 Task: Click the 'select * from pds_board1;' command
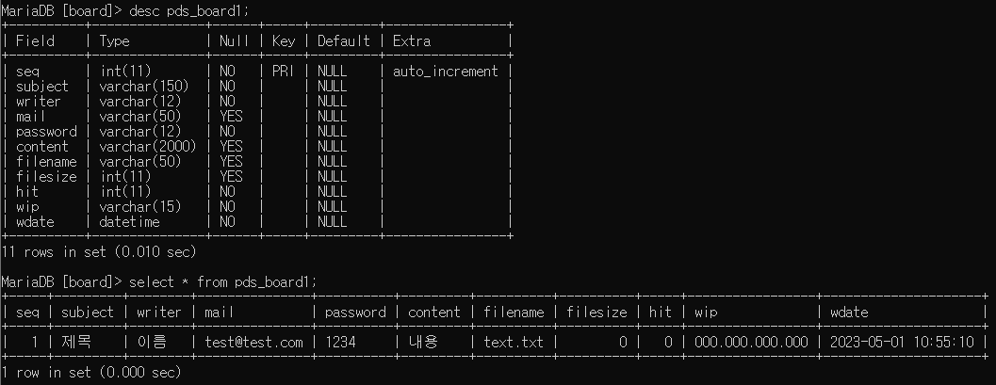coord(222,281)
